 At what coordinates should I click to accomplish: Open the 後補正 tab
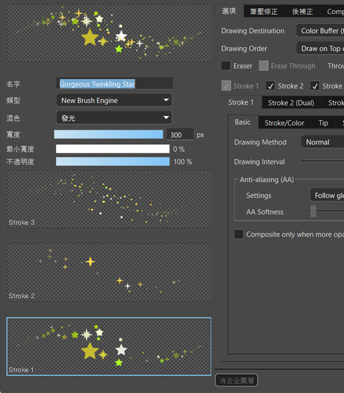[303, 11]
